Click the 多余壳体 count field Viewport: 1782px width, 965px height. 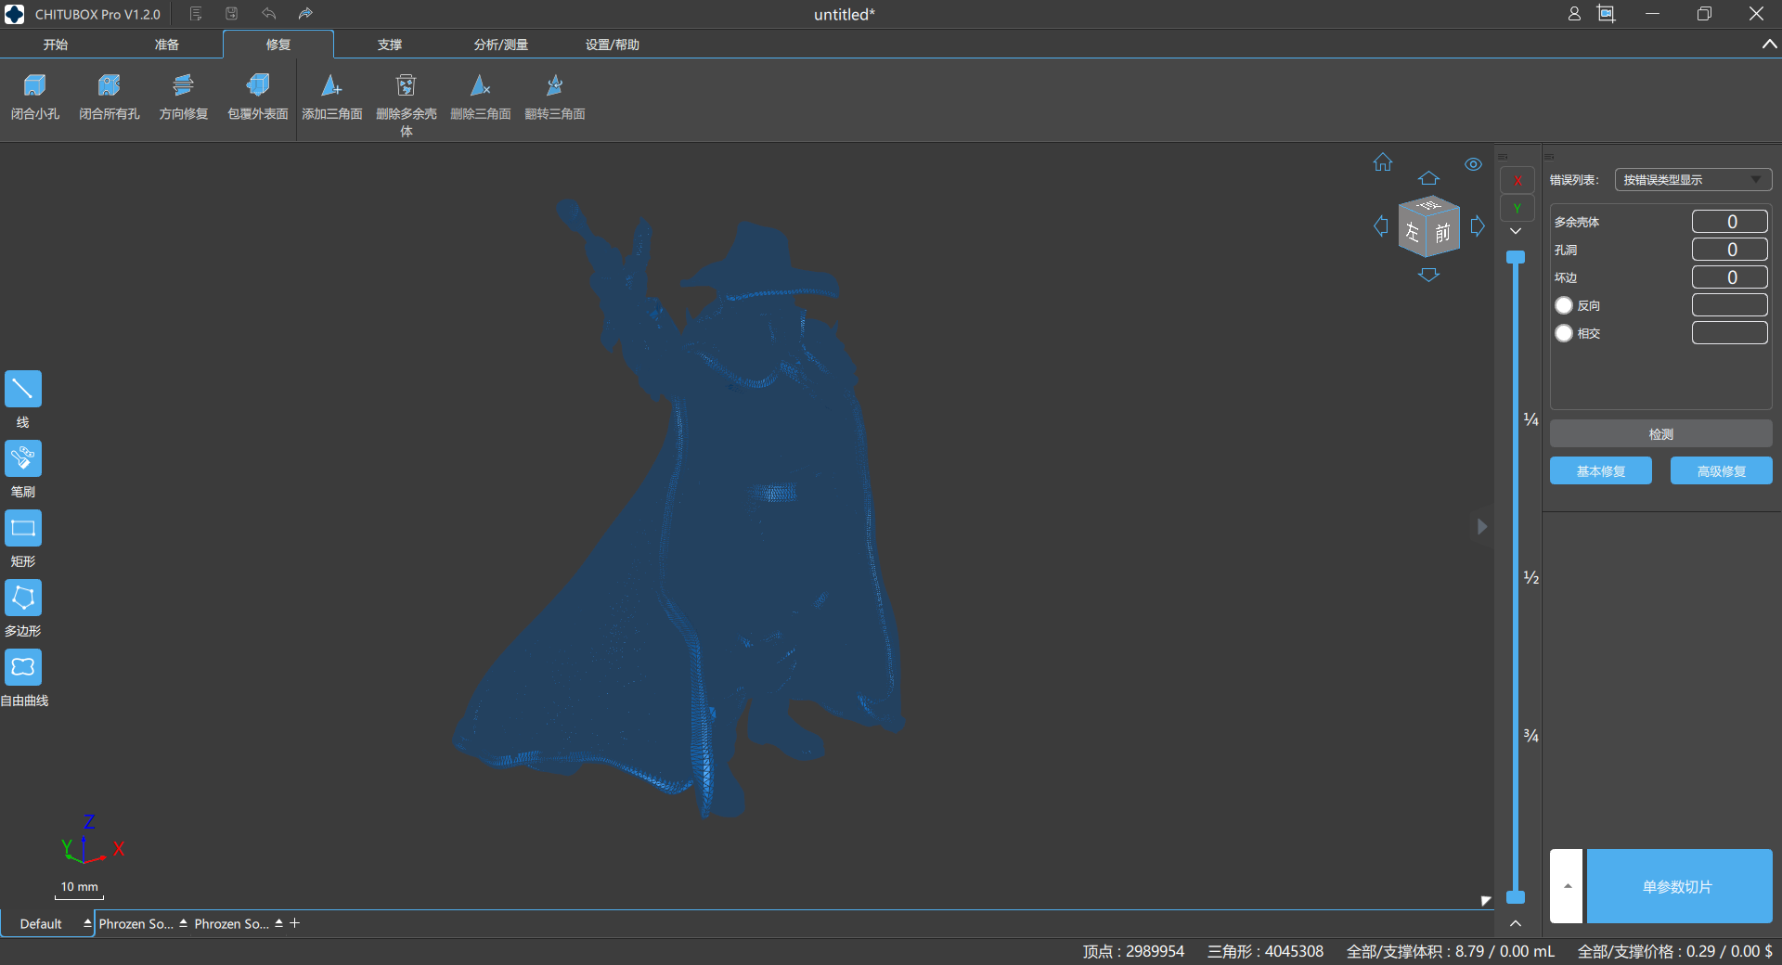click(x=1730, y=222)
